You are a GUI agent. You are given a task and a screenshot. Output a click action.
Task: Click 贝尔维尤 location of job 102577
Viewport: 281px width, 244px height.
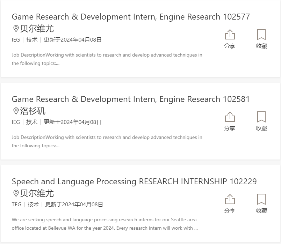(x=37, y=29)
